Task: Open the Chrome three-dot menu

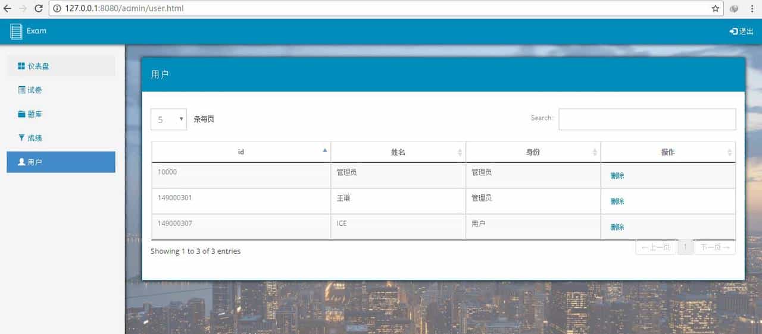Action: [x=752, y=8]
